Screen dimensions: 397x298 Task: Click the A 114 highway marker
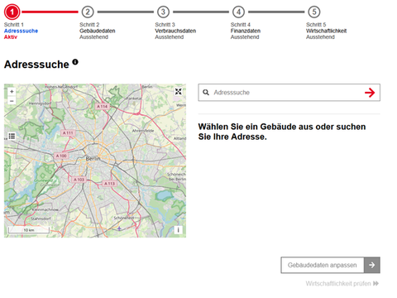[x=103, y=106]
